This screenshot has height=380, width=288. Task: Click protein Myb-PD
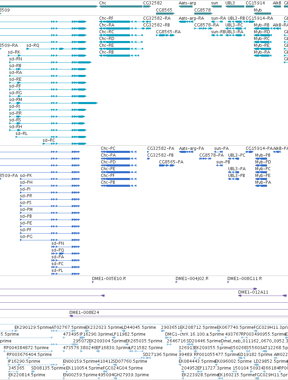point(261,165)
